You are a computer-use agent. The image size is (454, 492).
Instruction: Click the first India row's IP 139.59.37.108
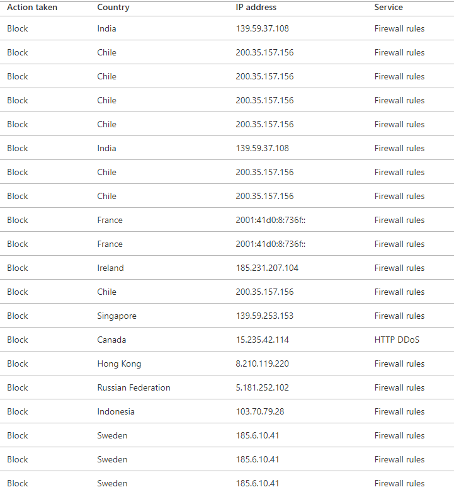[262, 28]
